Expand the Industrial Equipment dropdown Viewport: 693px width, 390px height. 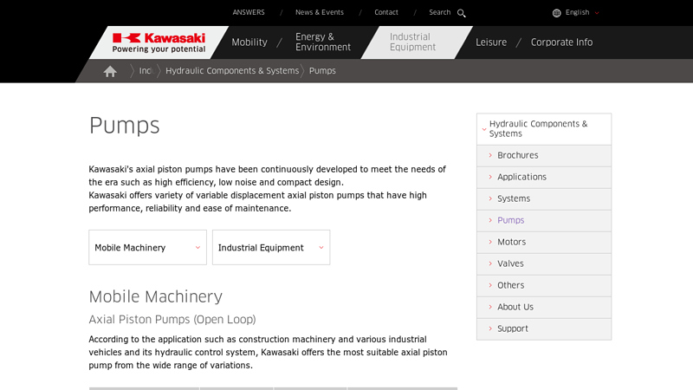coord(270,247)
